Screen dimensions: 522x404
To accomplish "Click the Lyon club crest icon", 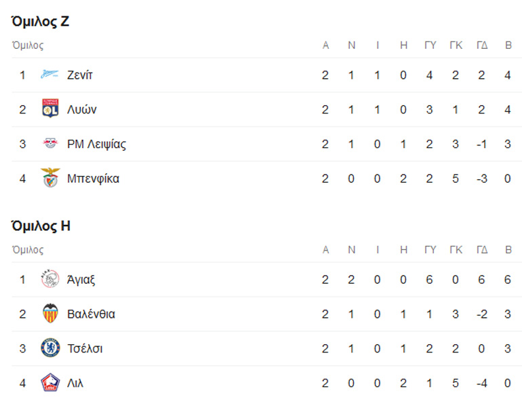I will 50,109.
